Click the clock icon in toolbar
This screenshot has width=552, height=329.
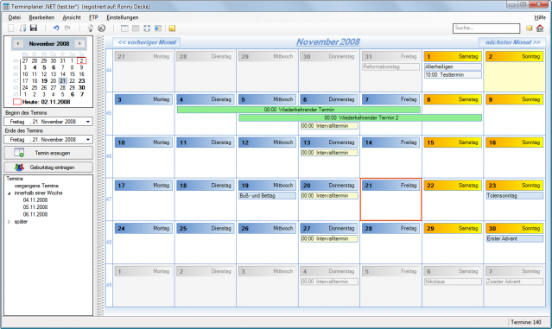[101, 28]
